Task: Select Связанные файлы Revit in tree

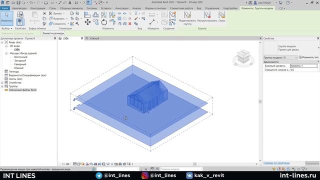Action: pos(22,90)
